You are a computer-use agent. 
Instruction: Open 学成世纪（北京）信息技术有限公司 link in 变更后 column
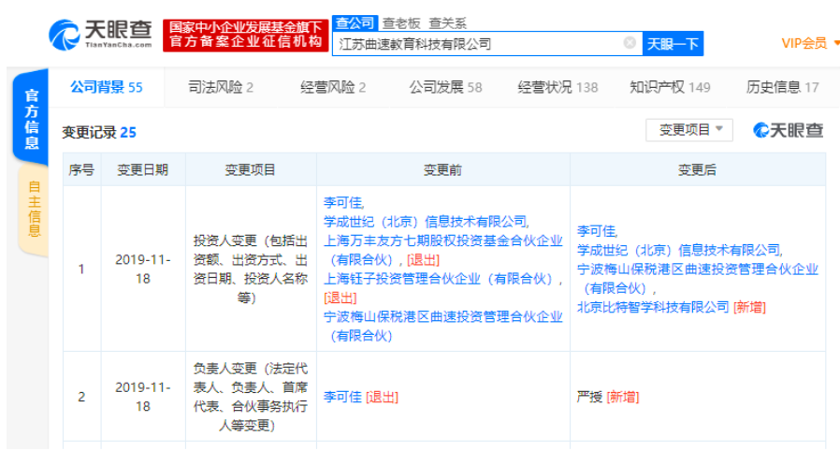[679, 250]
